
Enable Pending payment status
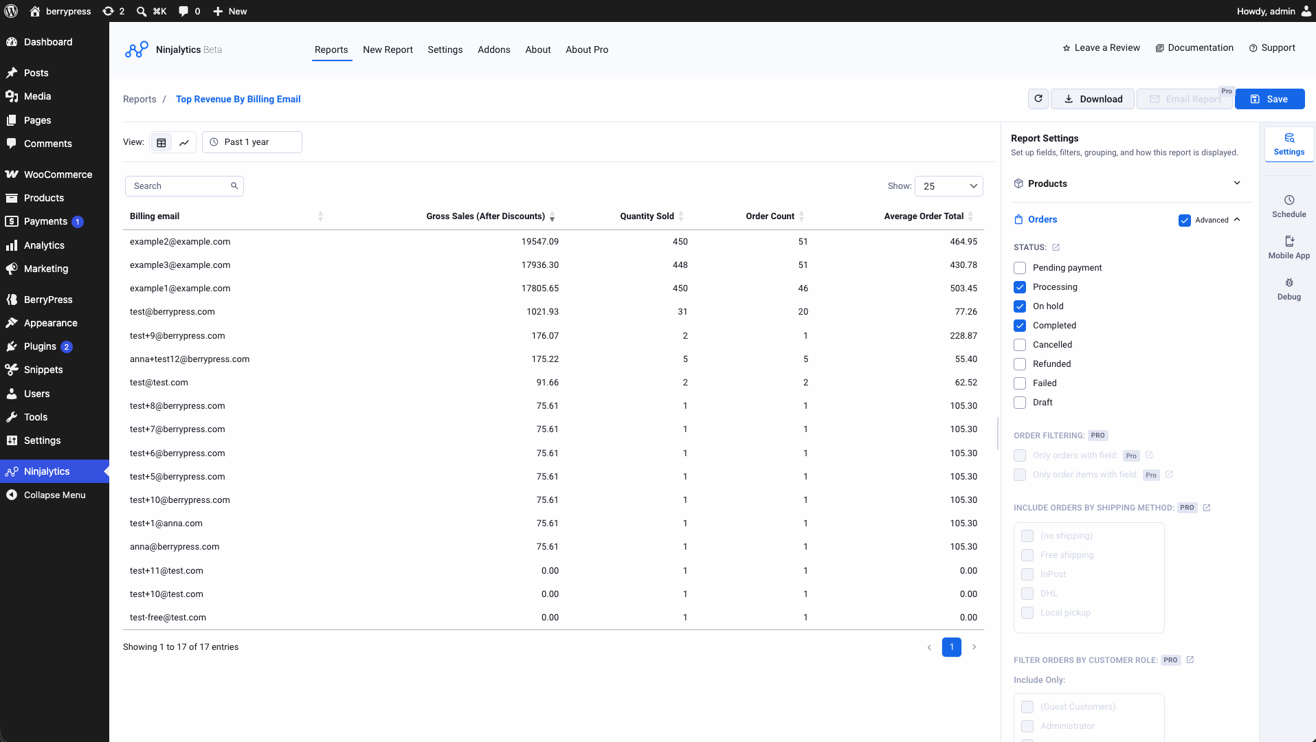tap(1020, 268)
